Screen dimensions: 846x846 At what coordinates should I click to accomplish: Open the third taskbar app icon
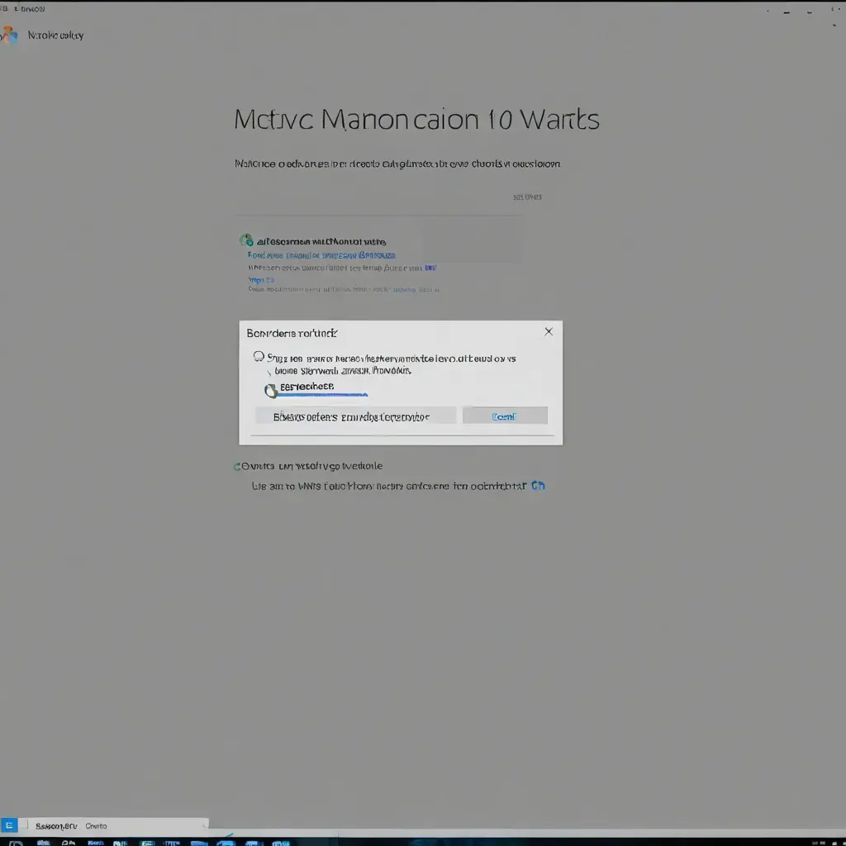(69, 843)
